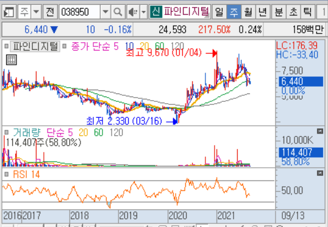328x227 pixels.
Task: Switch to monthly chart 월
Action: 248,12
